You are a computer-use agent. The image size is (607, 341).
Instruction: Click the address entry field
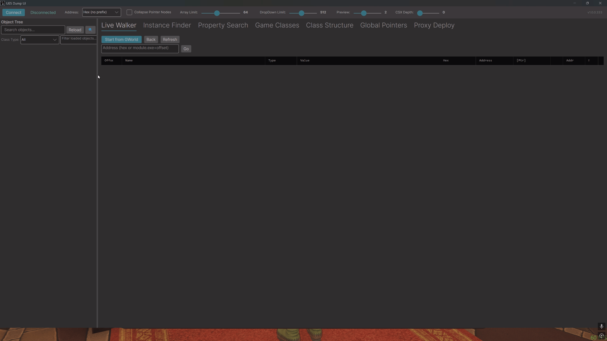click(140, 49)
